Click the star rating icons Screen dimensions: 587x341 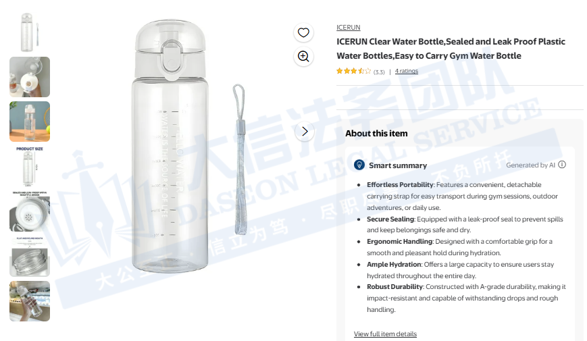click(x=354, y=71)
